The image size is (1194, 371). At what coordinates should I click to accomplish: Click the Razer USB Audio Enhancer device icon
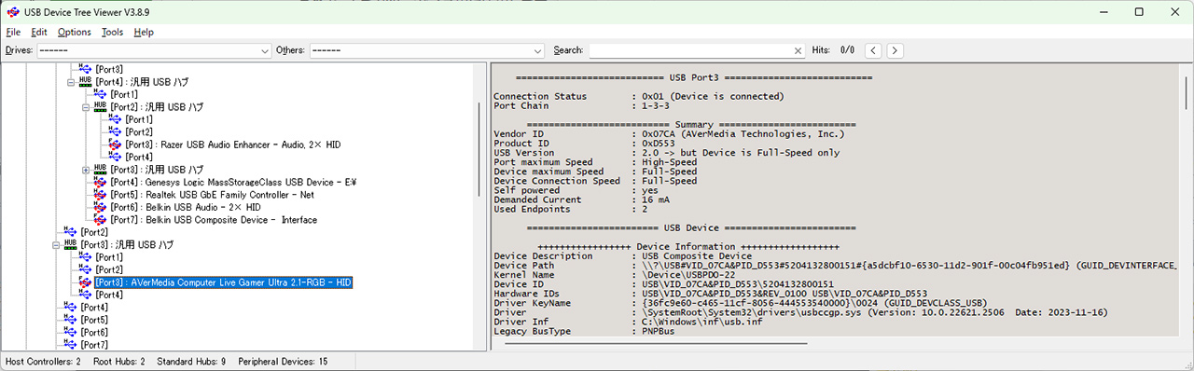pyautogui.click(x=115, y=144)
